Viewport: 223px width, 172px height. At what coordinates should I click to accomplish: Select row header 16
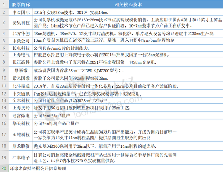coord(4,123)
